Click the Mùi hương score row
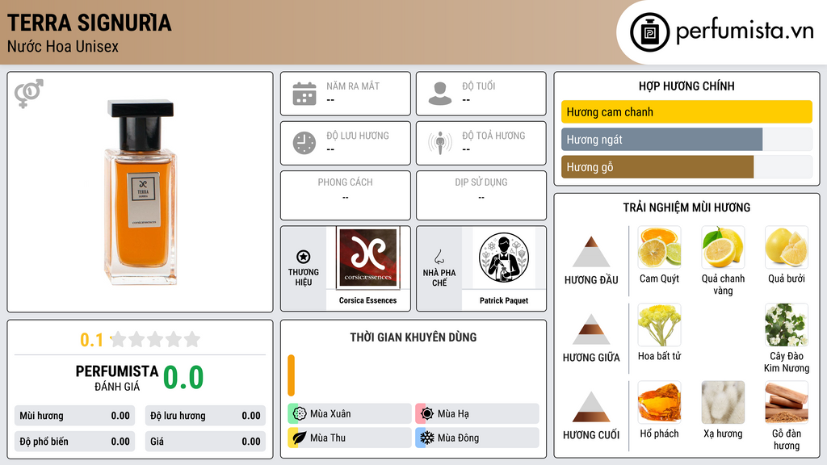Image resolution: width=827 pixels, height=465 pixels. tap(75, 416)
